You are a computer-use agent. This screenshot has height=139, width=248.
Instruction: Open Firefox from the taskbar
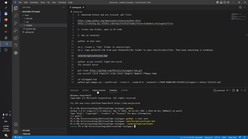click(x=6, y=20)
